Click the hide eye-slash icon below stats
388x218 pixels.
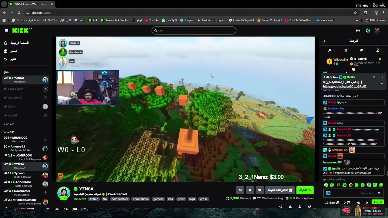pyautogui.click(x=309, y=207)
